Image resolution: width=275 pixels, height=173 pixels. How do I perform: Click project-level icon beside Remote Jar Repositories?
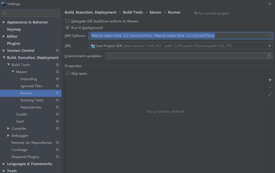(x=57, y=143)
